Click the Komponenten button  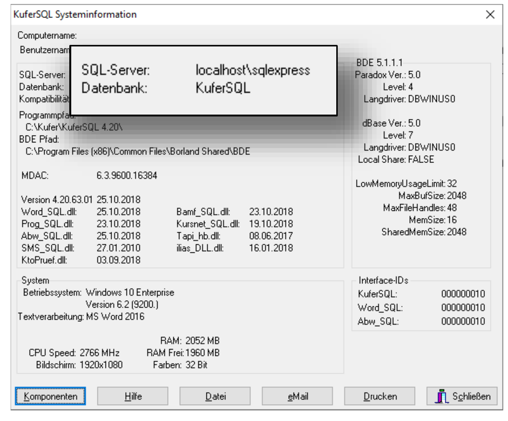(x=50, y=396)
